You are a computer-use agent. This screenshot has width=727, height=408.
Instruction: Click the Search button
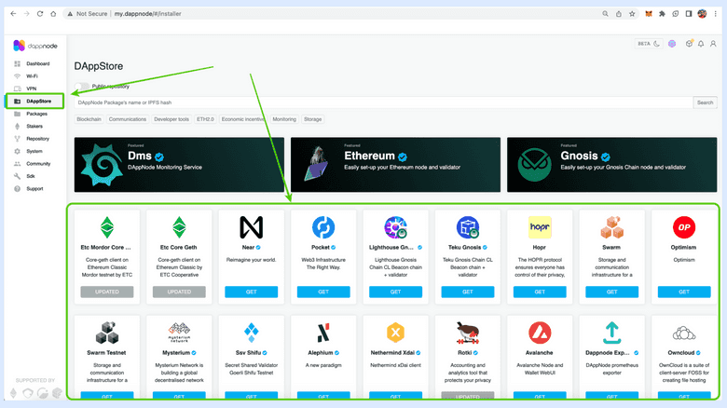pos(705,102)
